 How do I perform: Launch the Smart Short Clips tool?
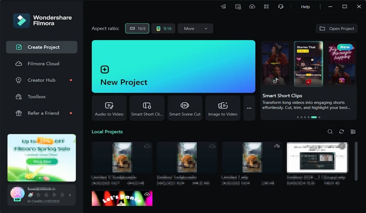[x=147, y=108]
